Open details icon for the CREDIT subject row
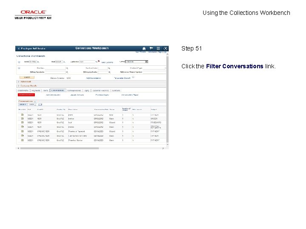 (x=23, y=118)
